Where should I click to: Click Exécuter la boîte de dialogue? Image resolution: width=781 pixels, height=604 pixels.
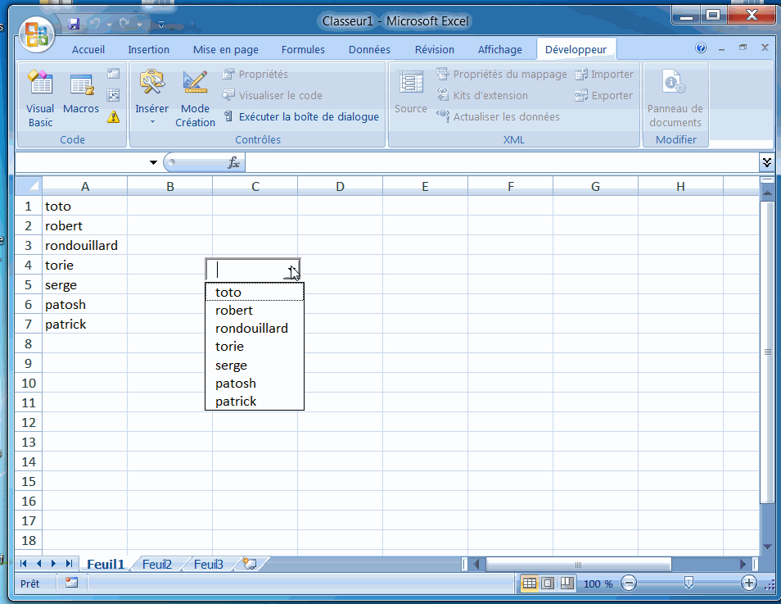click(300, 116)
